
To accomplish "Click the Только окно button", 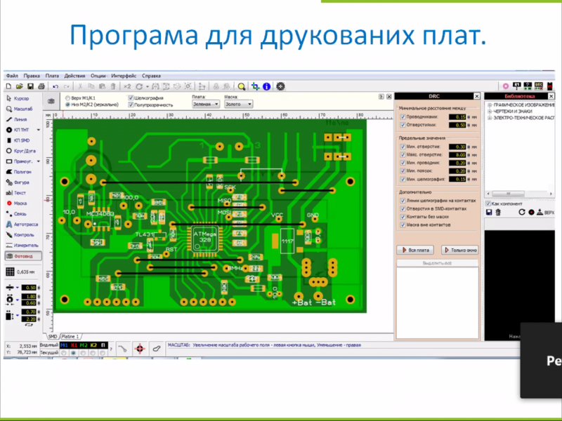I will coord(460,250).
